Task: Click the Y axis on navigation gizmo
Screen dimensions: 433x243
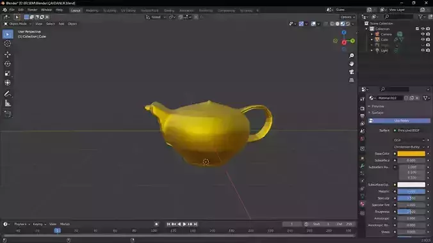Action: point(353,41)
